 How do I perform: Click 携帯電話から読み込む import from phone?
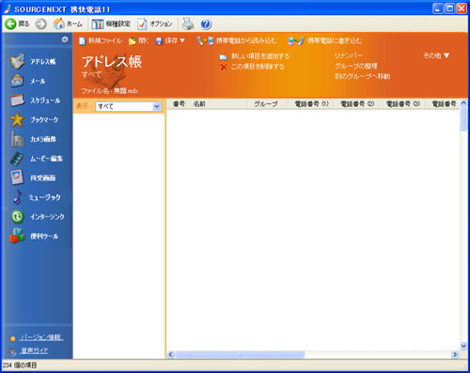[237, 40]
